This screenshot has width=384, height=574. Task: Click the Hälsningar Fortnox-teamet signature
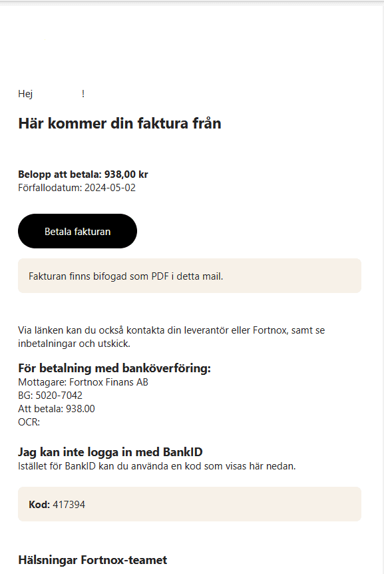[x=93, y=560]
